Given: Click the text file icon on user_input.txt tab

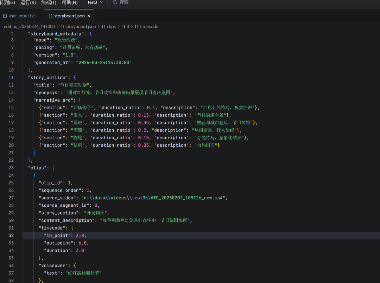Looking at the screenshot, I should [x=5, y=16].
